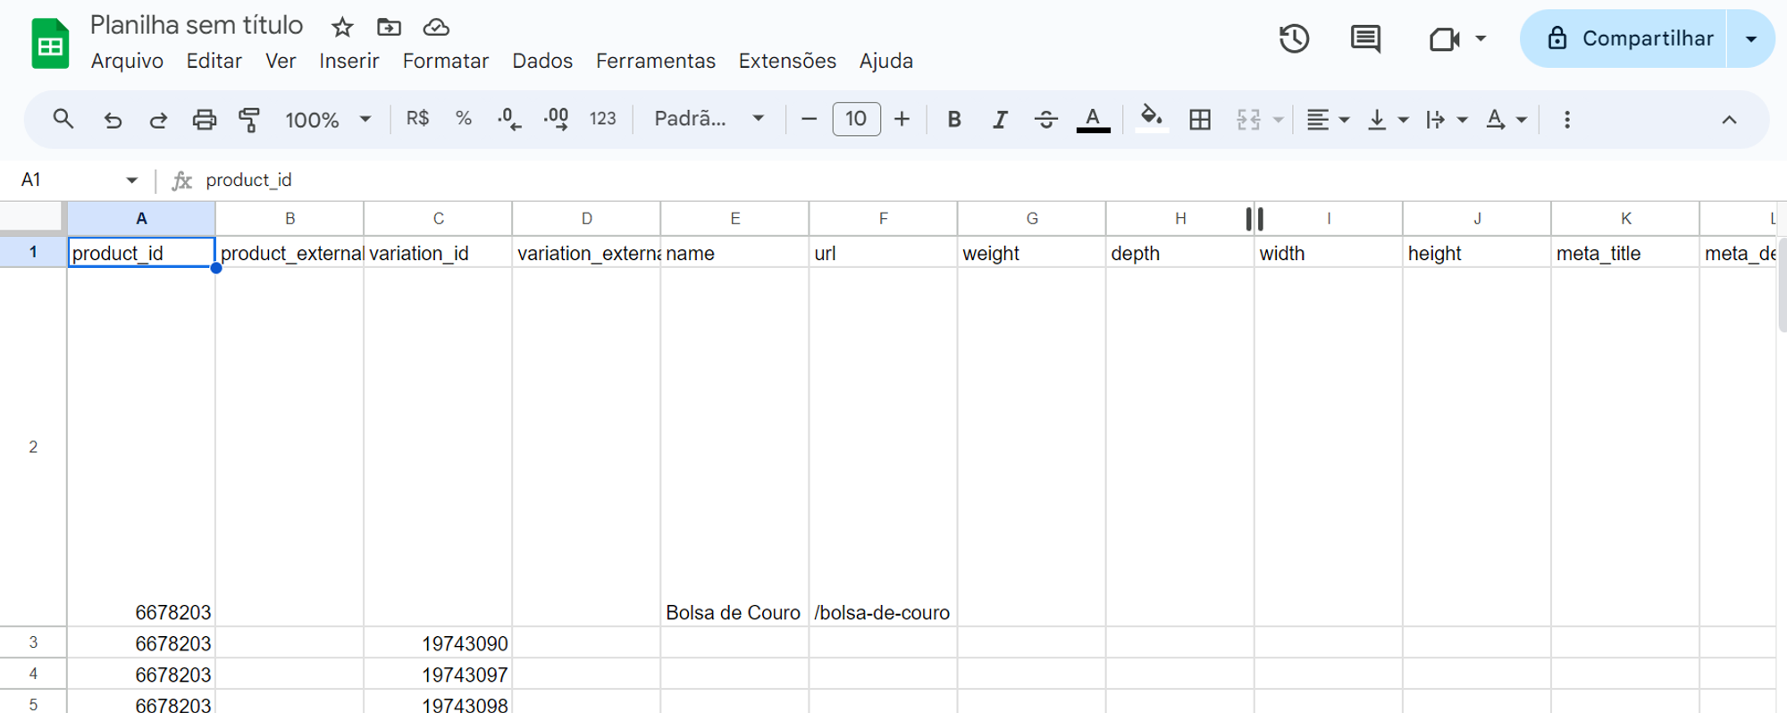The image size is (1787, 713).
Task: Format as percent
Action: (x=463, y=118)
